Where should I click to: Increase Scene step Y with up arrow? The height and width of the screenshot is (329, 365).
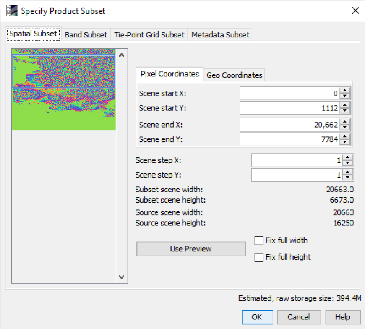(x=347, y=172)
